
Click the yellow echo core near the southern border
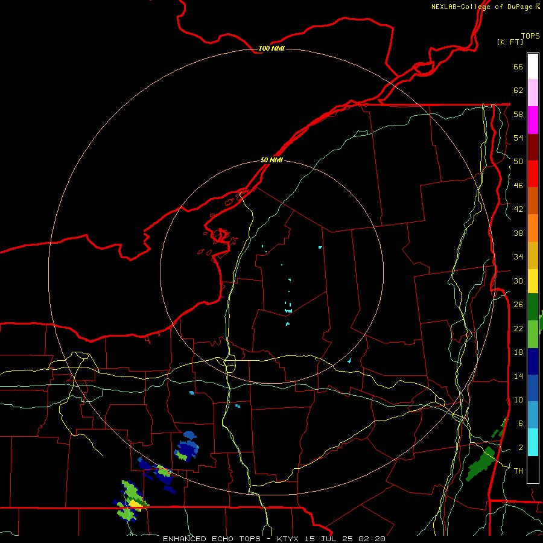point(135,504)
